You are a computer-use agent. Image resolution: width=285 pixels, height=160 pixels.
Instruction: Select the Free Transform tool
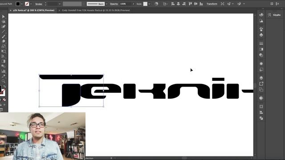coord(4,52)
